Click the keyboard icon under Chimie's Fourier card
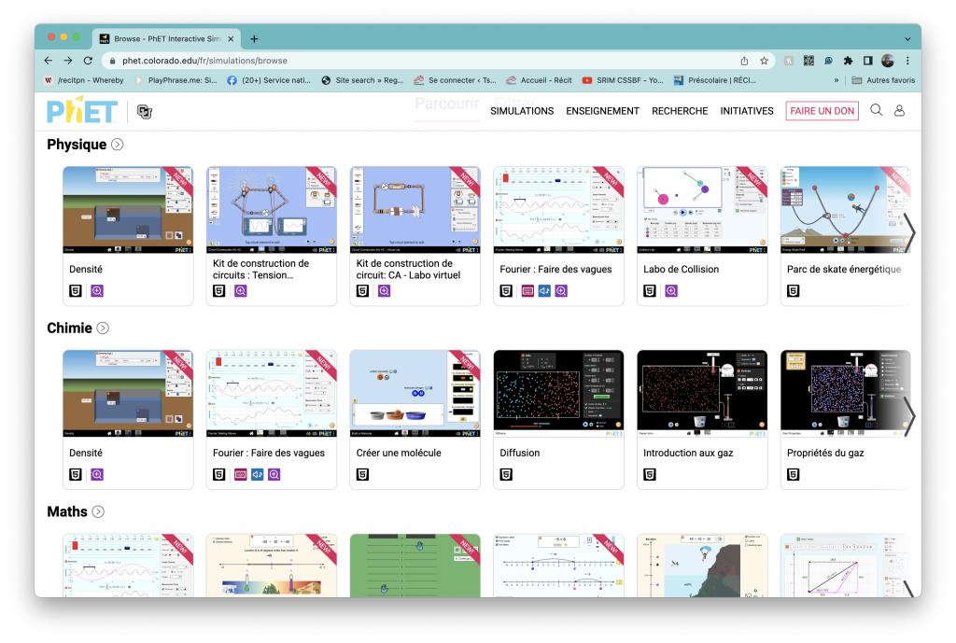 click(x=241, y=474)
